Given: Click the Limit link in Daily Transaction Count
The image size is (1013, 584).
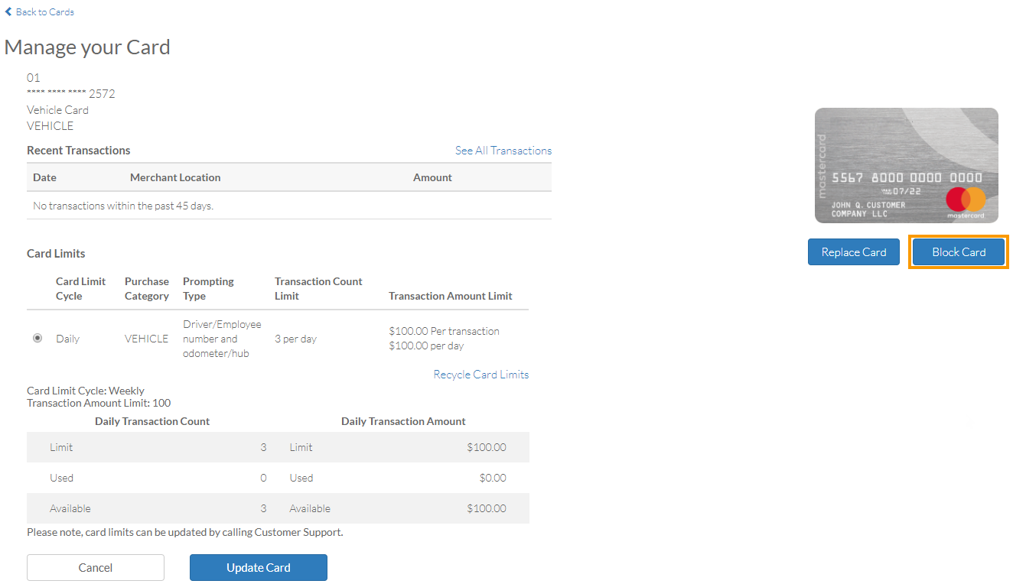Looking at the screenshot, I should point(60,447).
